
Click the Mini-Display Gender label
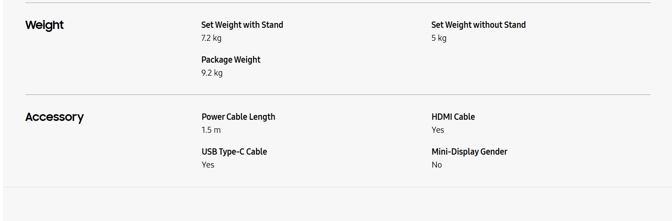click(470, 152)
